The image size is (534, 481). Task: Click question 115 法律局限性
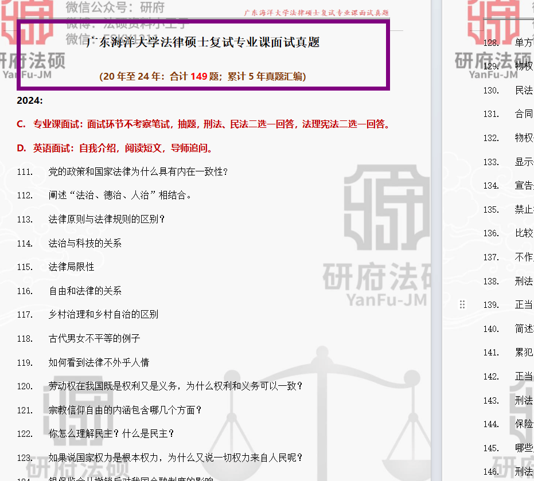[x=56, y=267]
